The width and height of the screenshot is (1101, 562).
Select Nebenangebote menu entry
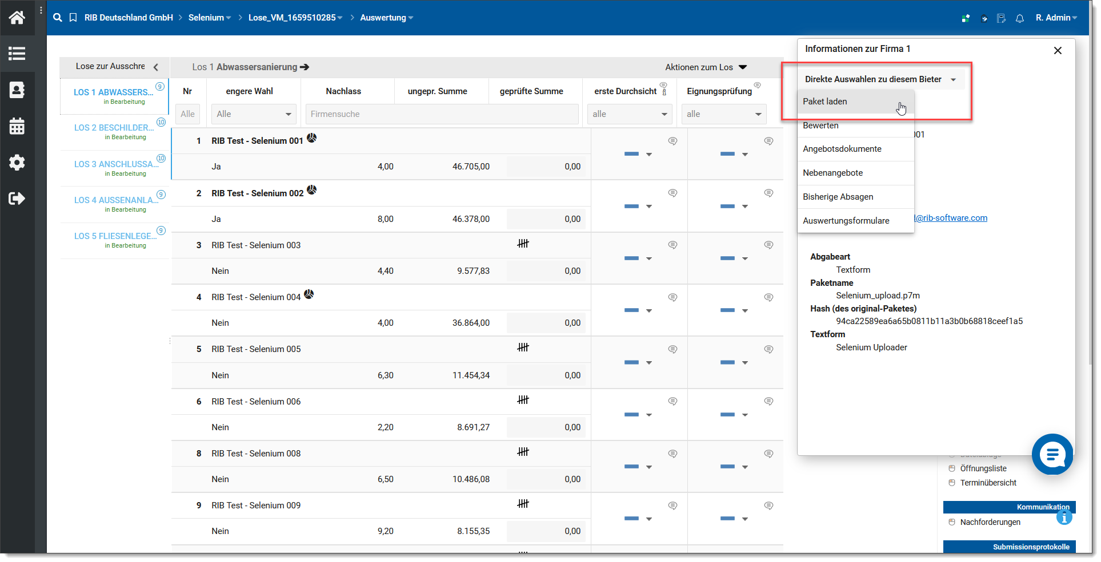(856, 173)
